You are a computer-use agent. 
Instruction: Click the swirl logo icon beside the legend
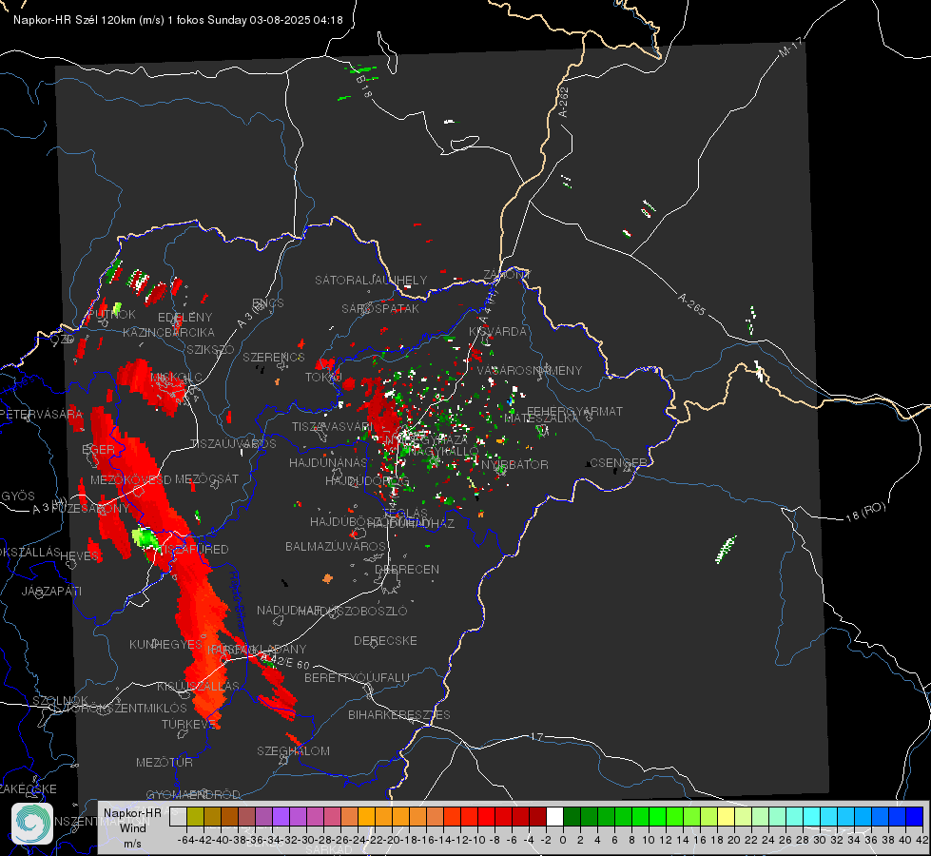click(x=32, y=824)
